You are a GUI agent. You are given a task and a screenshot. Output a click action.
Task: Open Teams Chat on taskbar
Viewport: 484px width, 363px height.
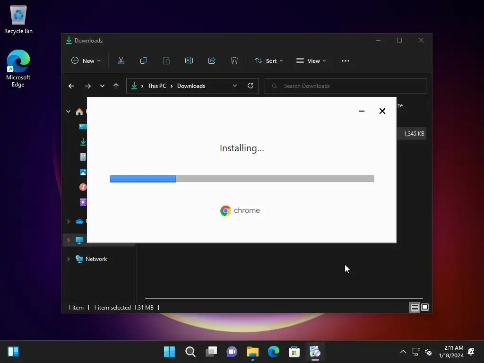(x=232, y=352)
